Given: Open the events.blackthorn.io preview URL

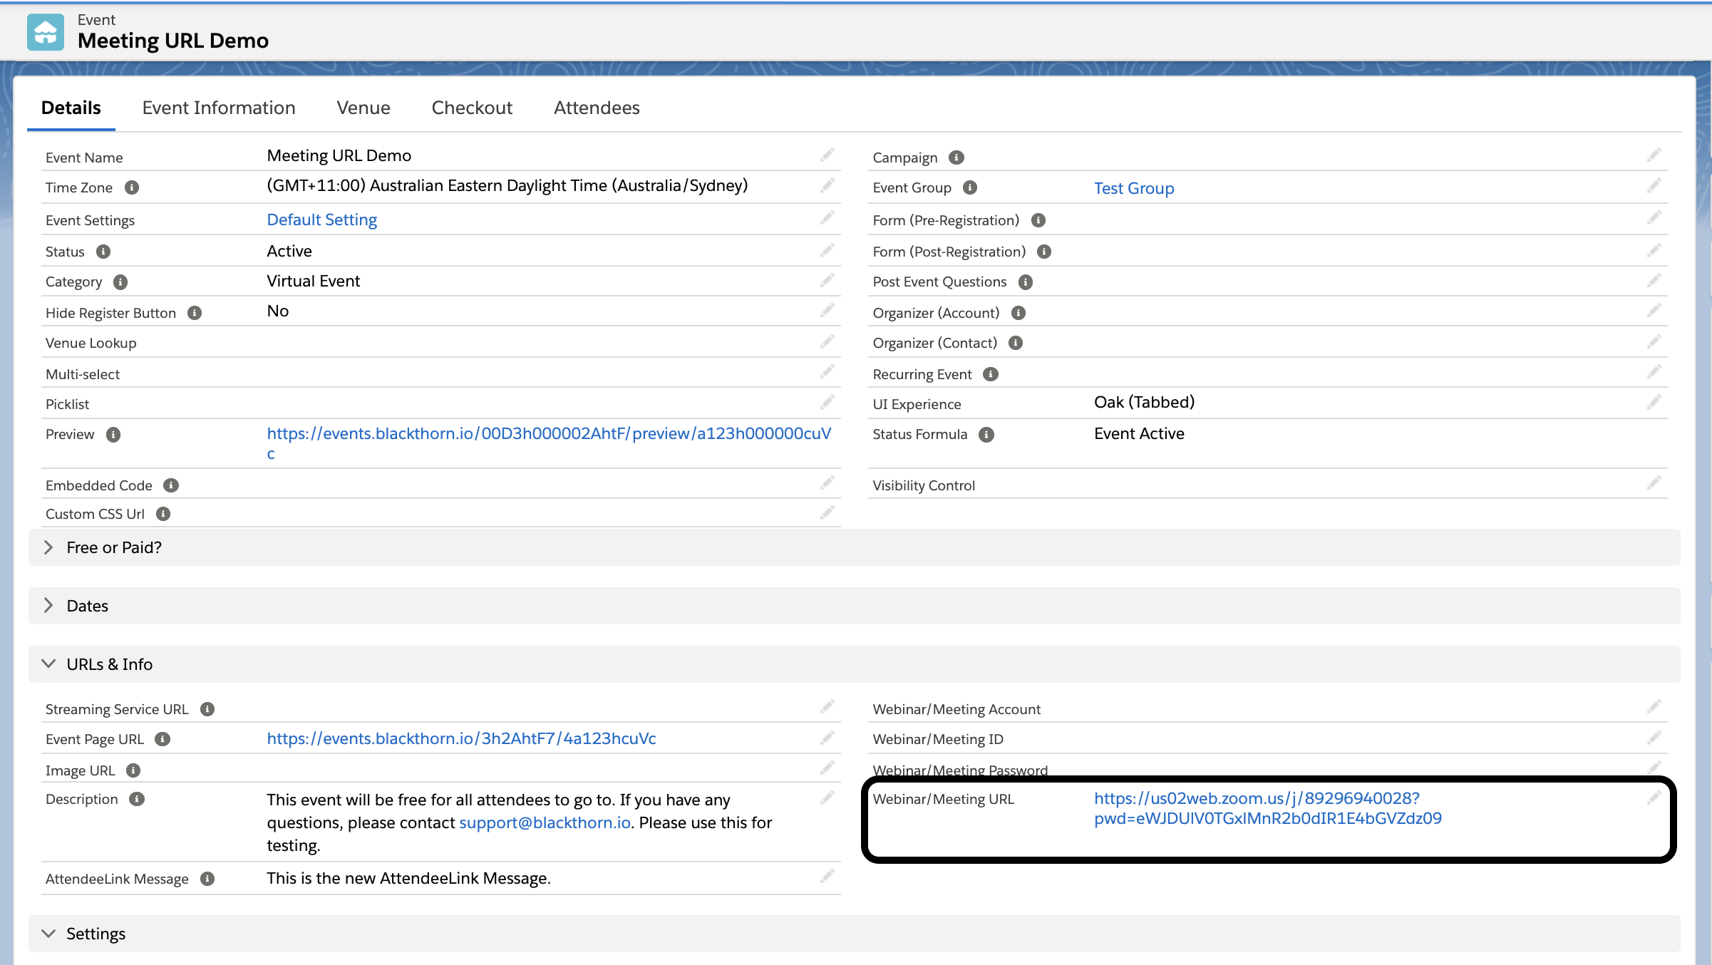Looking at the screenshot, I should click(549, 443).
